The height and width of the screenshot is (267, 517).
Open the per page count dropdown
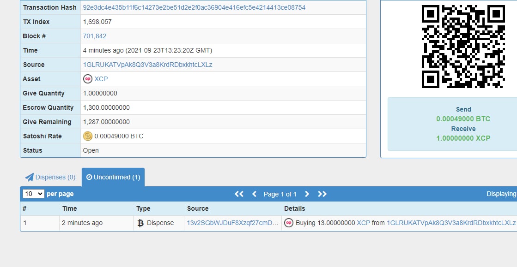coord(34,194)
